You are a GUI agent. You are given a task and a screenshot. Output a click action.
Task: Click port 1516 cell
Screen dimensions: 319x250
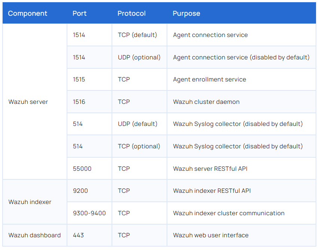[x=79, y=102]
